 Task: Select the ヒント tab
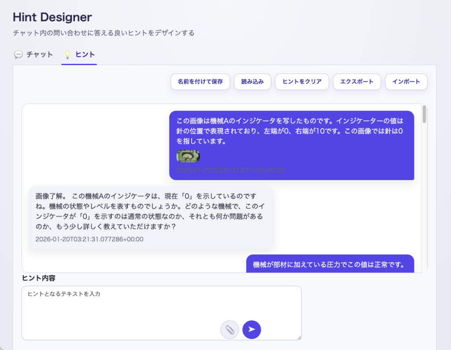[x=80, y=55]
